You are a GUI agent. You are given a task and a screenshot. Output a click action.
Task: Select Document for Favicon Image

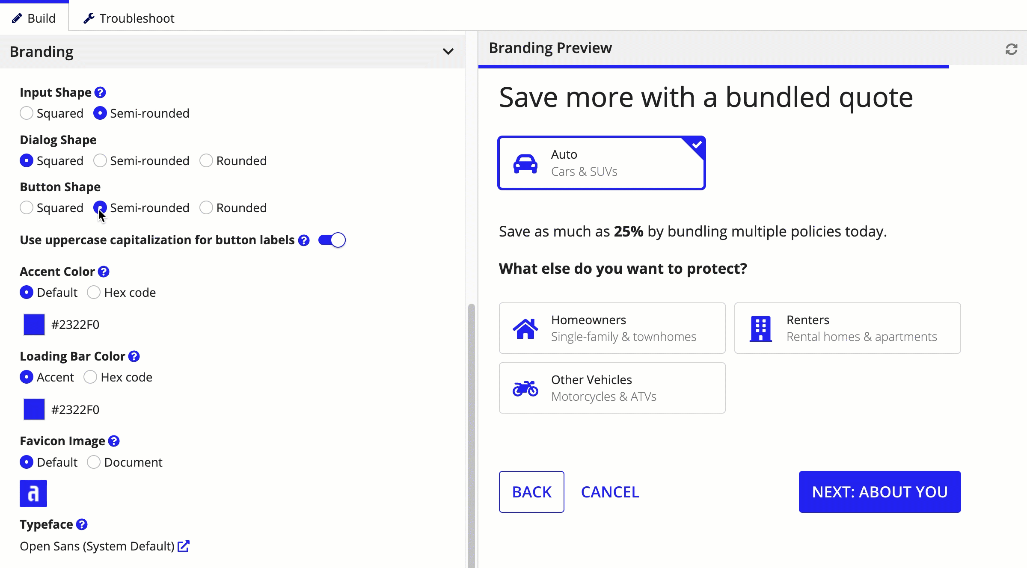94,462
